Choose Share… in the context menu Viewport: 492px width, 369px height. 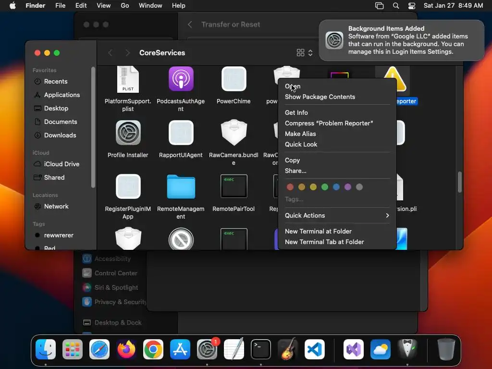click(x=337, y=171)
